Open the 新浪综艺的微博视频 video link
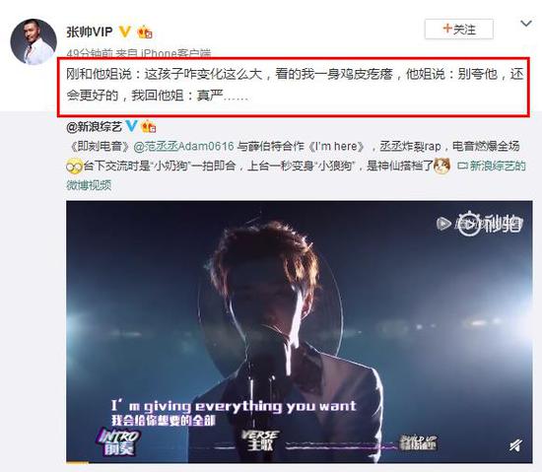 297,175
